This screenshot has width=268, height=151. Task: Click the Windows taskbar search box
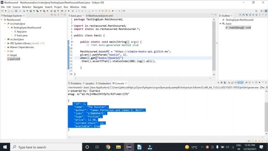point(46,147)
